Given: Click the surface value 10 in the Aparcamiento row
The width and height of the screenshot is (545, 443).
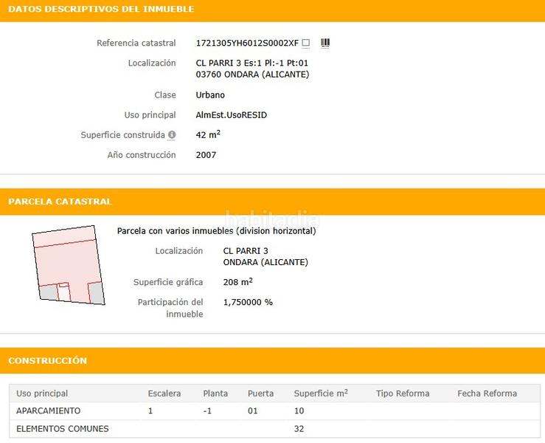Looking at the screenshot, I should (299, 411).
